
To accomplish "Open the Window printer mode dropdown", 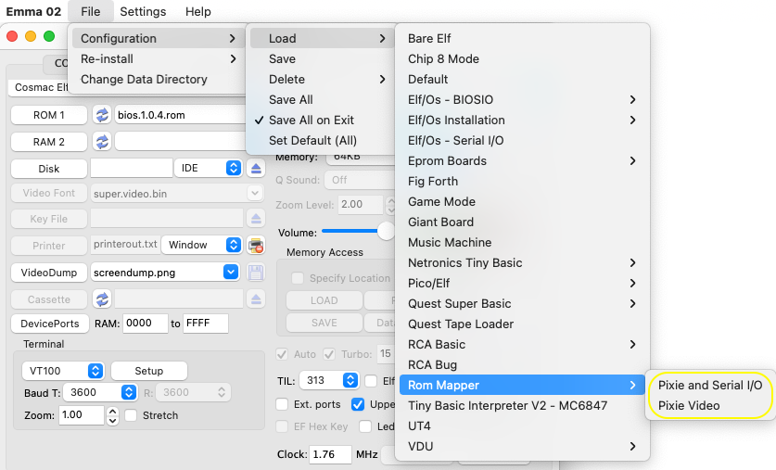I will pyautogui.click(x=202, y=245).
